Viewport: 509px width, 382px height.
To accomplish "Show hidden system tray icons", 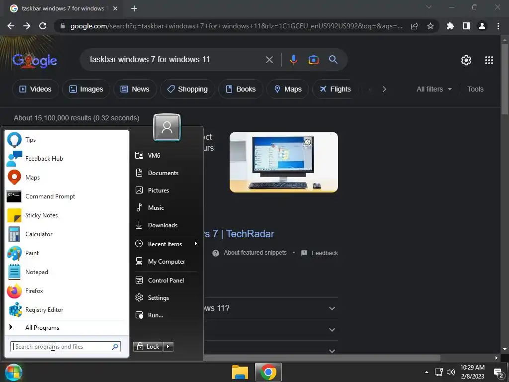I will tap(426, 372).
